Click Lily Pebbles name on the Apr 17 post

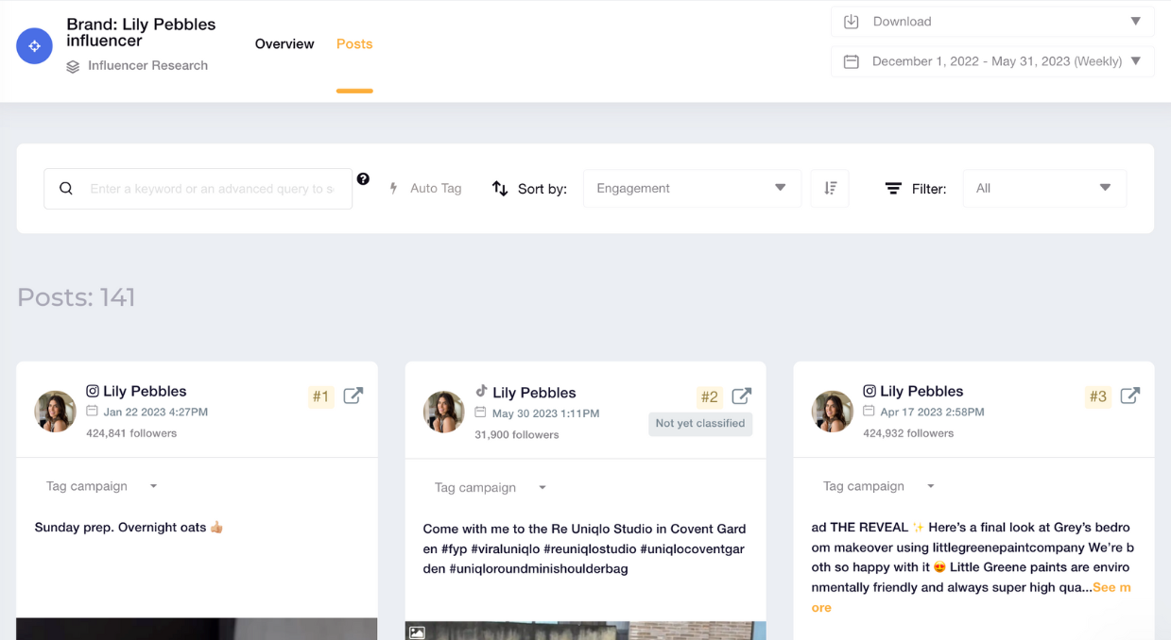(921, 391)
